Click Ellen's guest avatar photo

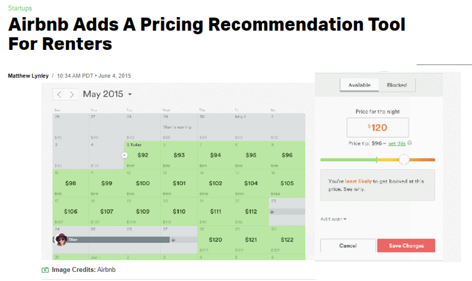tap(60, 240)
